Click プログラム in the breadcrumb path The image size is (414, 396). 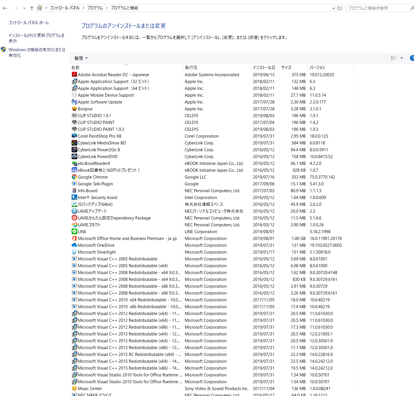tap(95, 8)
